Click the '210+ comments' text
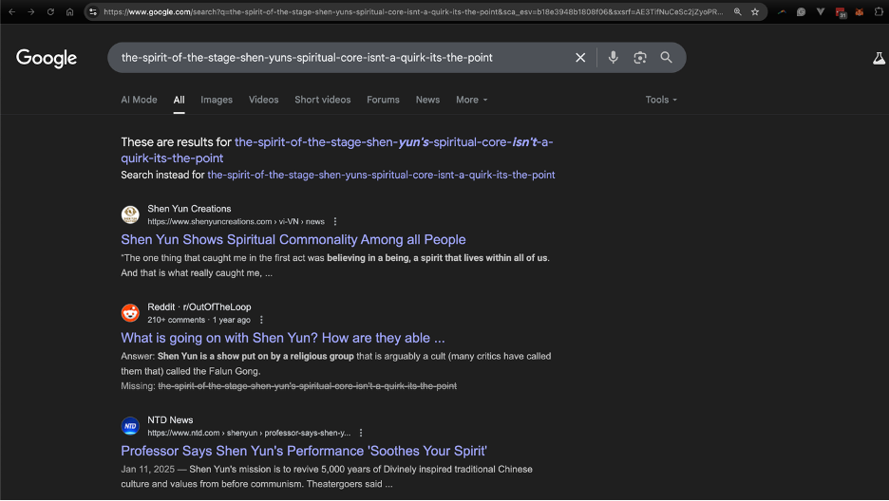889x501 pixels. click(x=177, y=320)
